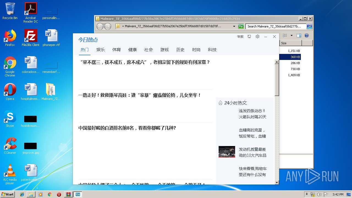Select the file sized 286 KB
Screen dimensions: 352x198
[295, 63]
